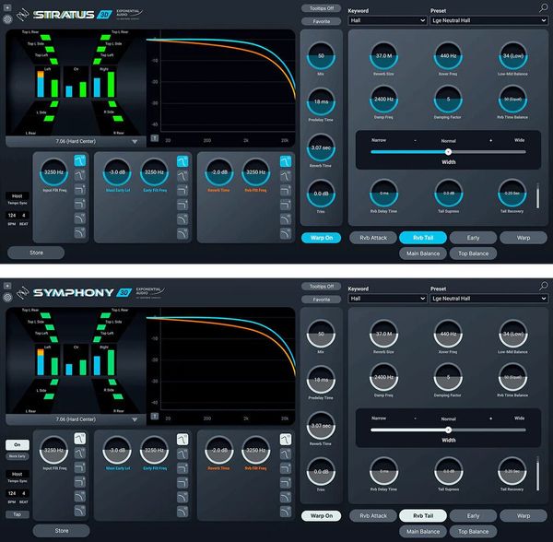Screen dimensions: 553x542
Task: Switch to Early tab in Stratus 3D
Action: click(x=473, y=238)
